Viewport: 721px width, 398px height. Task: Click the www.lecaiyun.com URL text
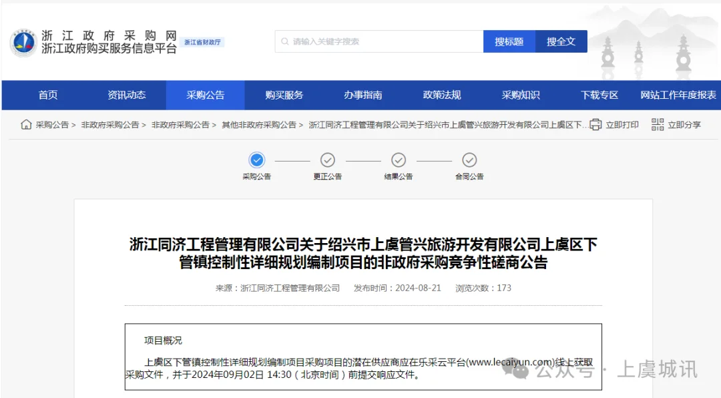click(510, 362)
